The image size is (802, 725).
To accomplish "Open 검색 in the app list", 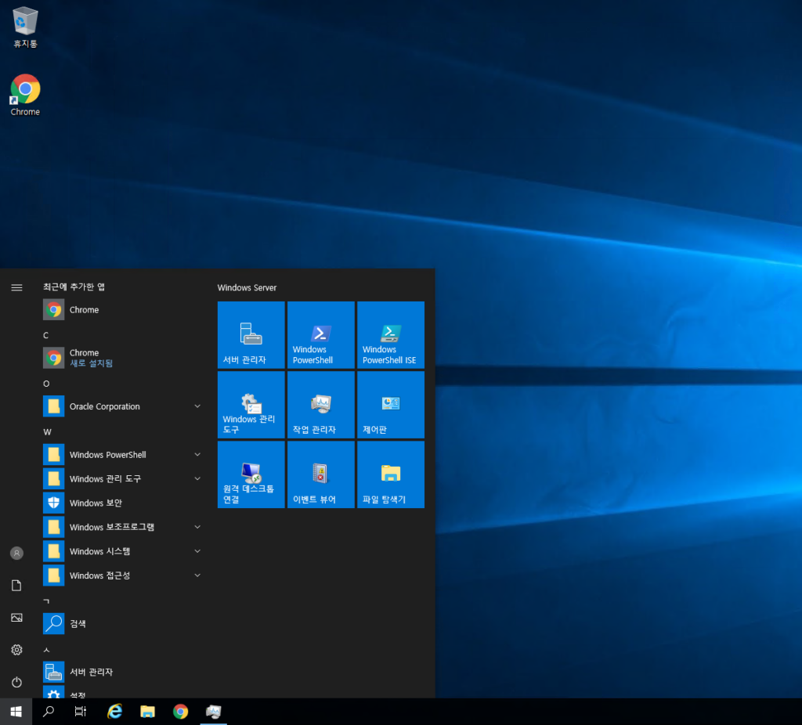I will [123, 623].
